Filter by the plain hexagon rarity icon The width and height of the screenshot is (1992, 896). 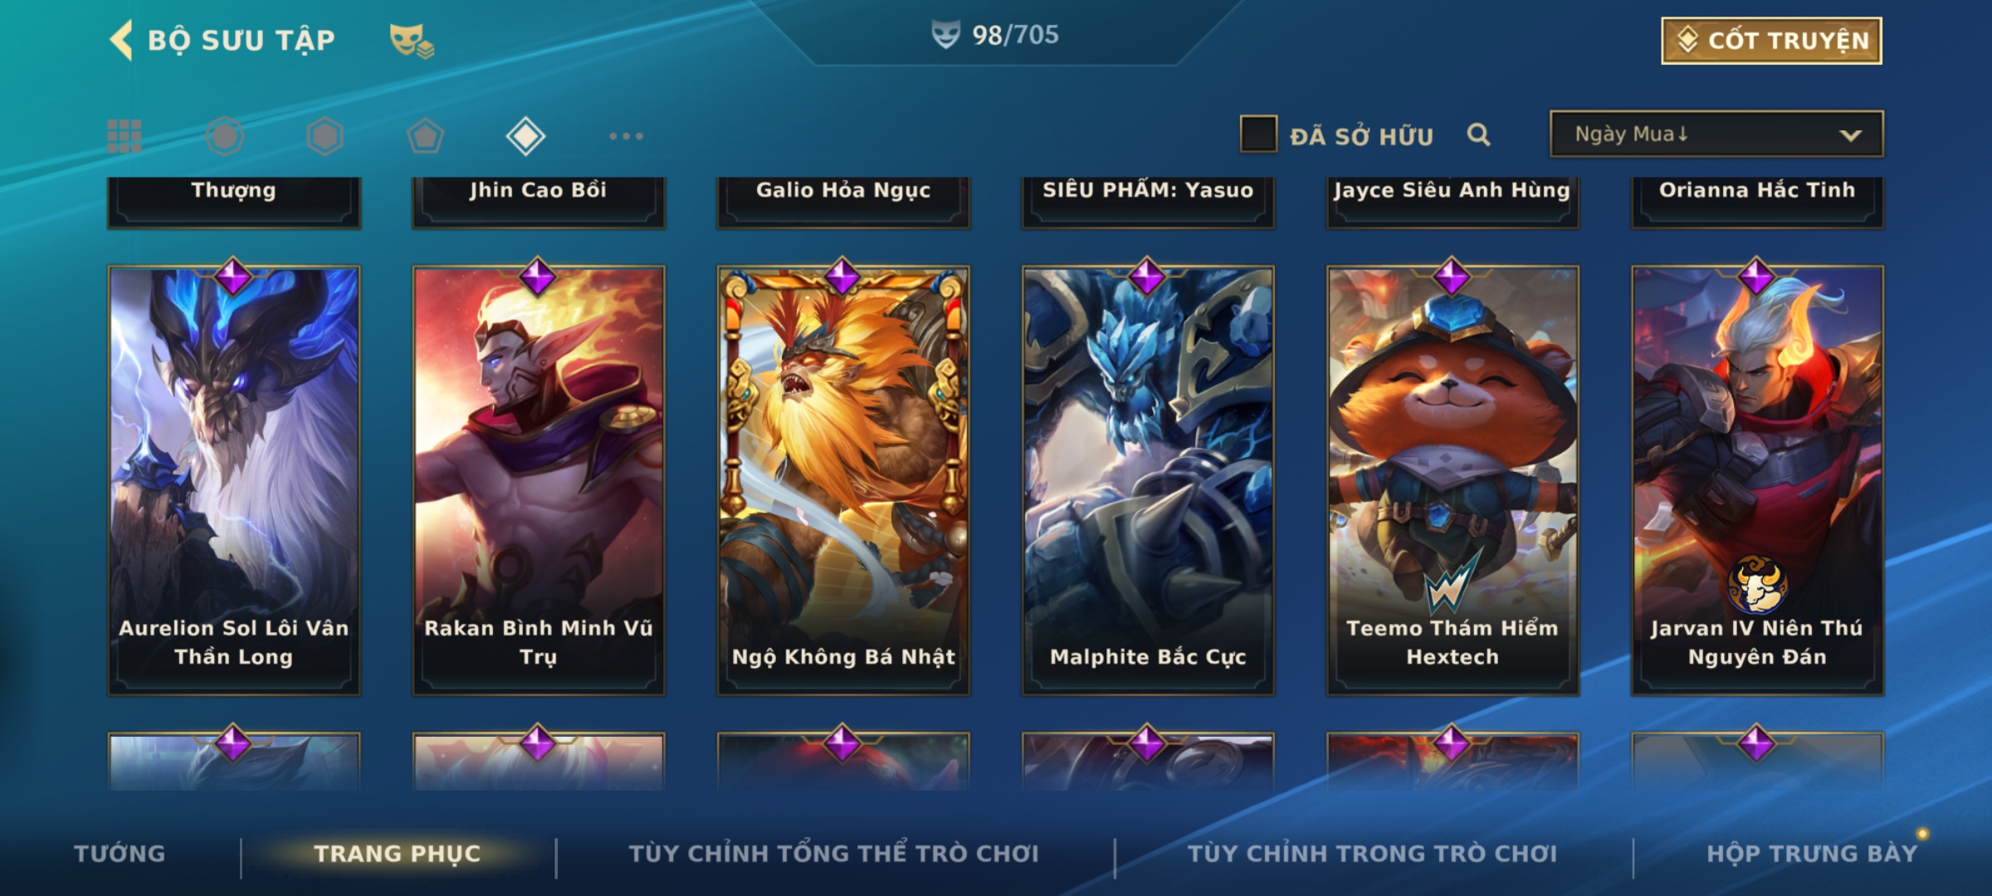[x=325, y=136]
